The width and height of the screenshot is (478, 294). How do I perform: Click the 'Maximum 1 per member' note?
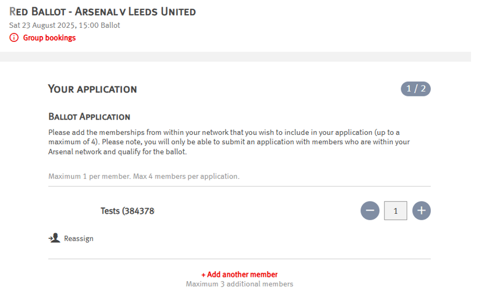pyautogui.click(x=144, y=176)
